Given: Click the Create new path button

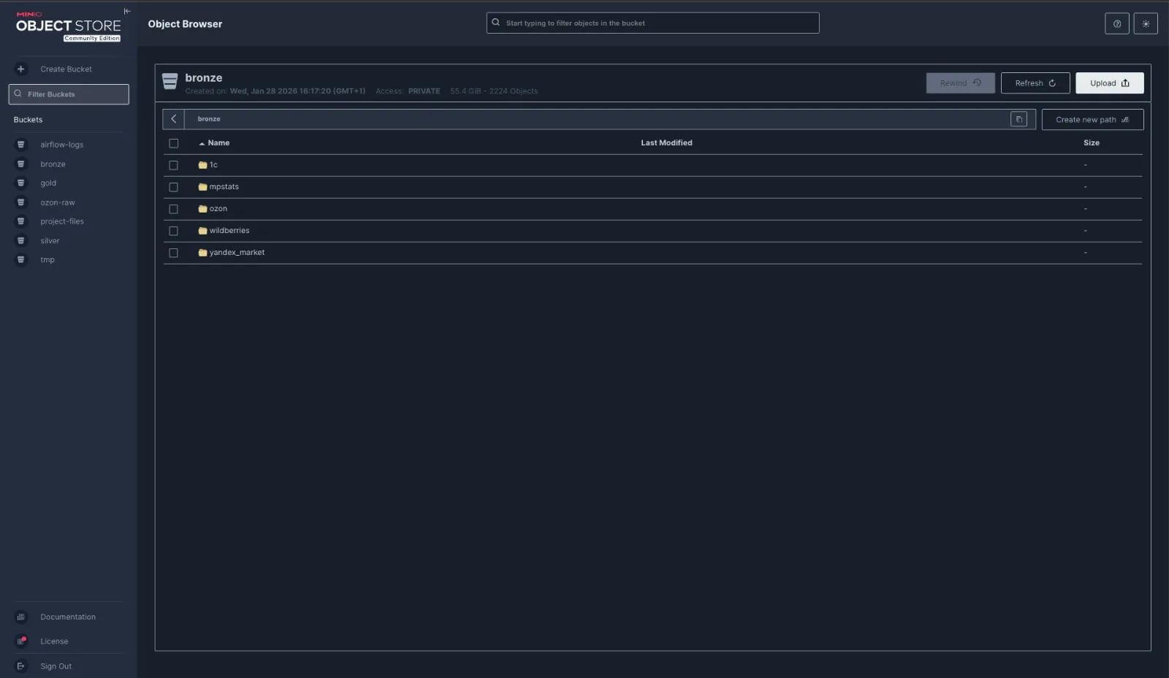Looking at the screenshot, I should (1092, 119).
